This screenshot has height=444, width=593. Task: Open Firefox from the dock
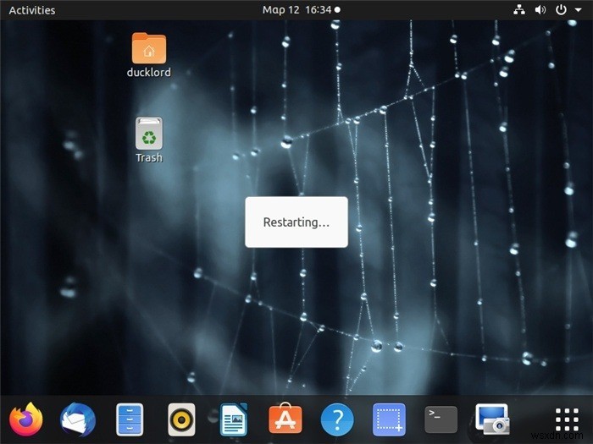coord(25,419)
